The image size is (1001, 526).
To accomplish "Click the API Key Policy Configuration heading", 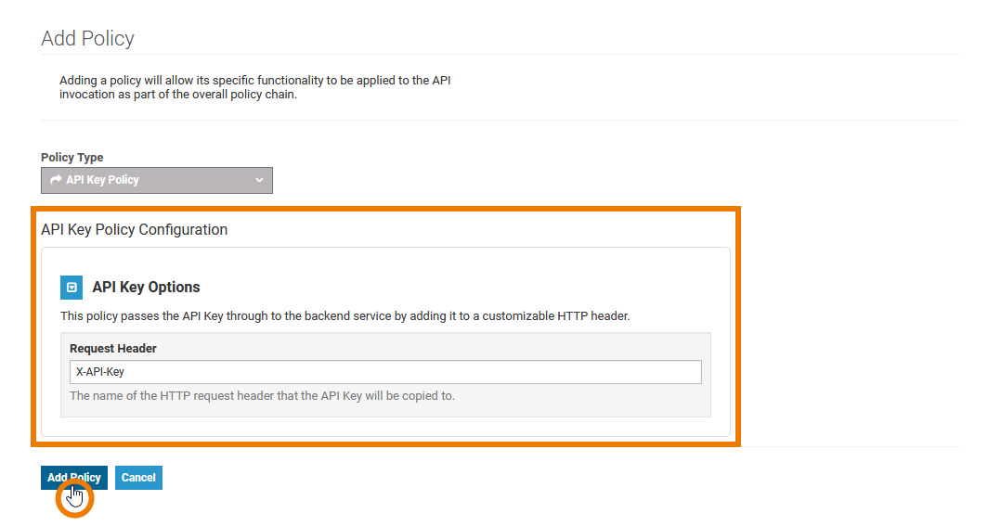I will point(134,229).
